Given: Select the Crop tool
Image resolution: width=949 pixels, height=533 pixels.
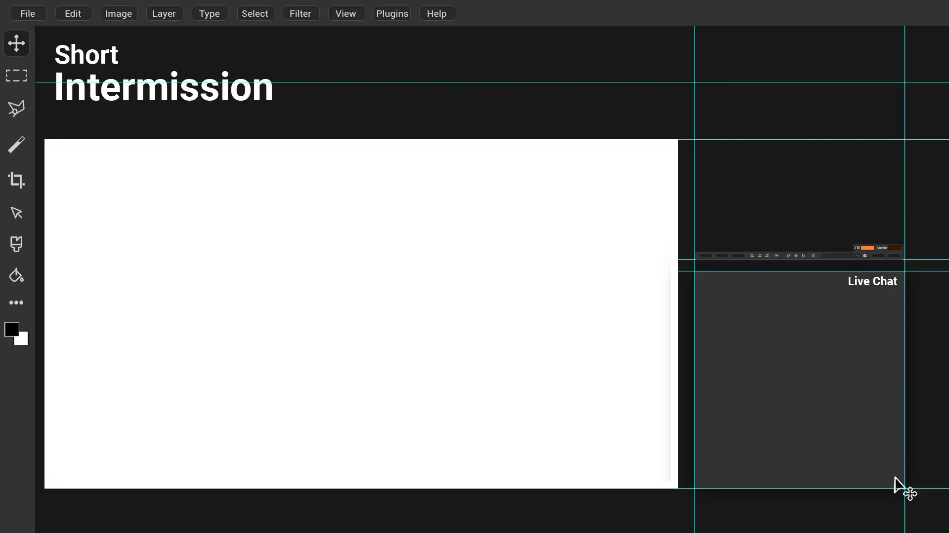Looking at the screenshot, I should [16, 180].
